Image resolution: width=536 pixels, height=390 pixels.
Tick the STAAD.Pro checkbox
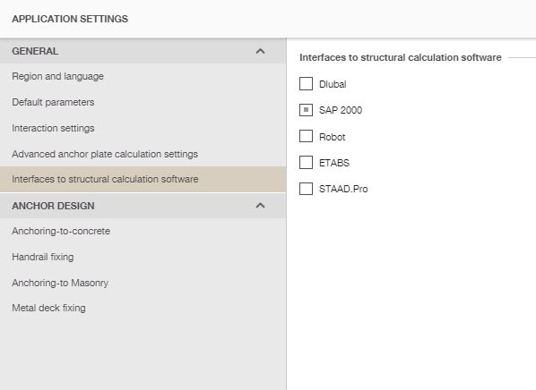pyautogui.click(x=306, y=189)
